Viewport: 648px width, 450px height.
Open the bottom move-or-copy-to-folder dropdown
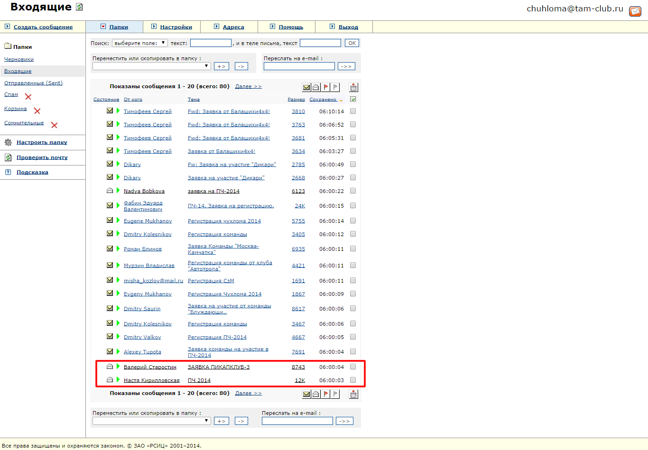pyautogui.click(x=152, y=421)
